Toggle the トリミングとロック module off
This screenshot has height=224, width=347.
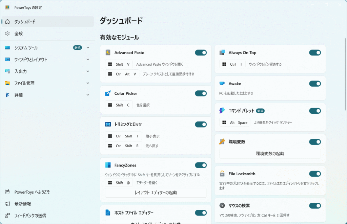[x=201, y=125]
